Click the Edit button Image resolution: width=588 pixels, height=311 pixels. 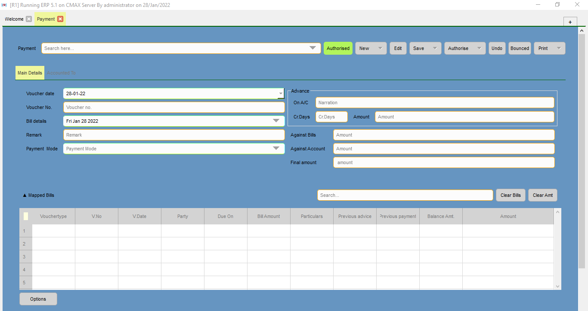398,48
